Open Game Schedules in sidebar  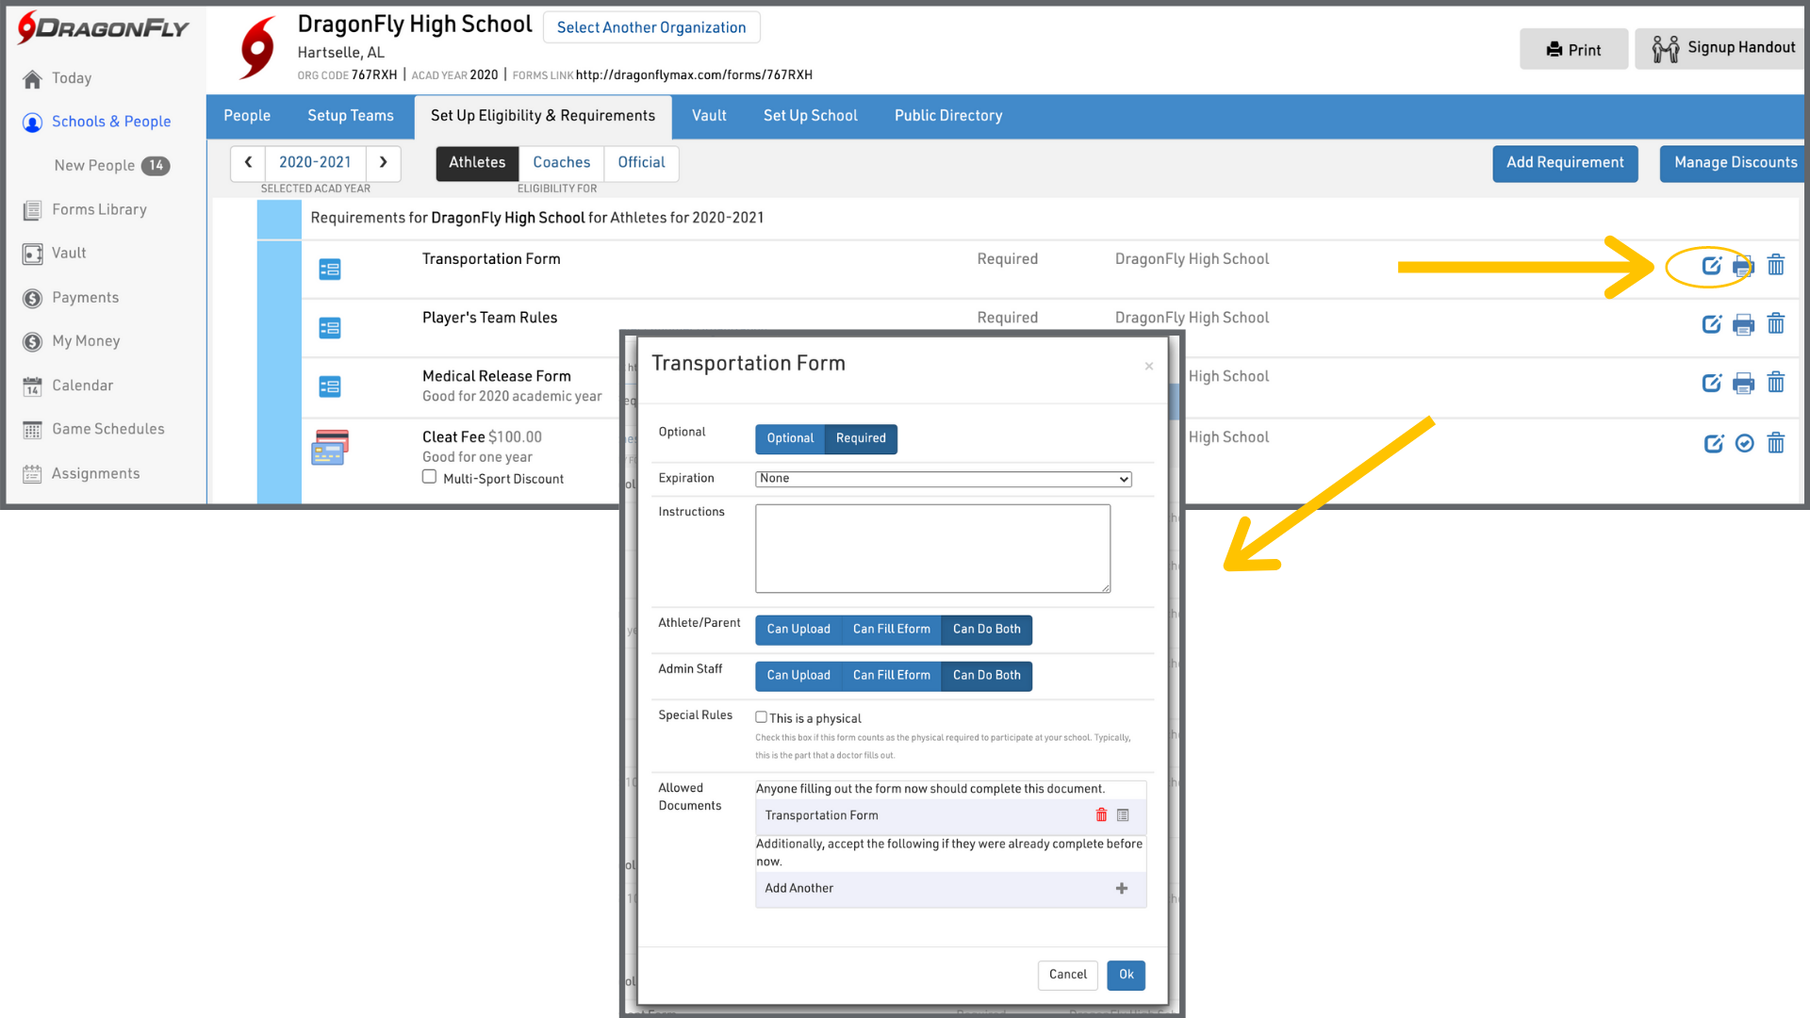(x=107, y=429)
